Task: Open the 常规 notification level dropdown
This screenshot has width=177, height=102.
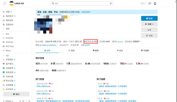Action: (149, 24)
